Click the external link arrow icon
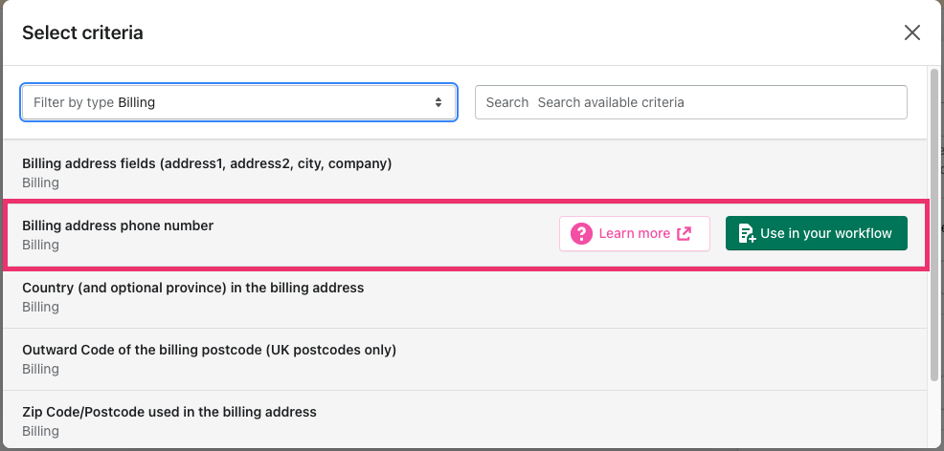Viewport: 944px width, 451px height. [x=685, y=233]
